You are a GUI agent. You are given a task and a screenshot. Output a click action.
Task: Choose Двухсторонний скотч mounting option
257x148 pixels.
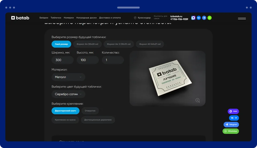coord(65,111)
